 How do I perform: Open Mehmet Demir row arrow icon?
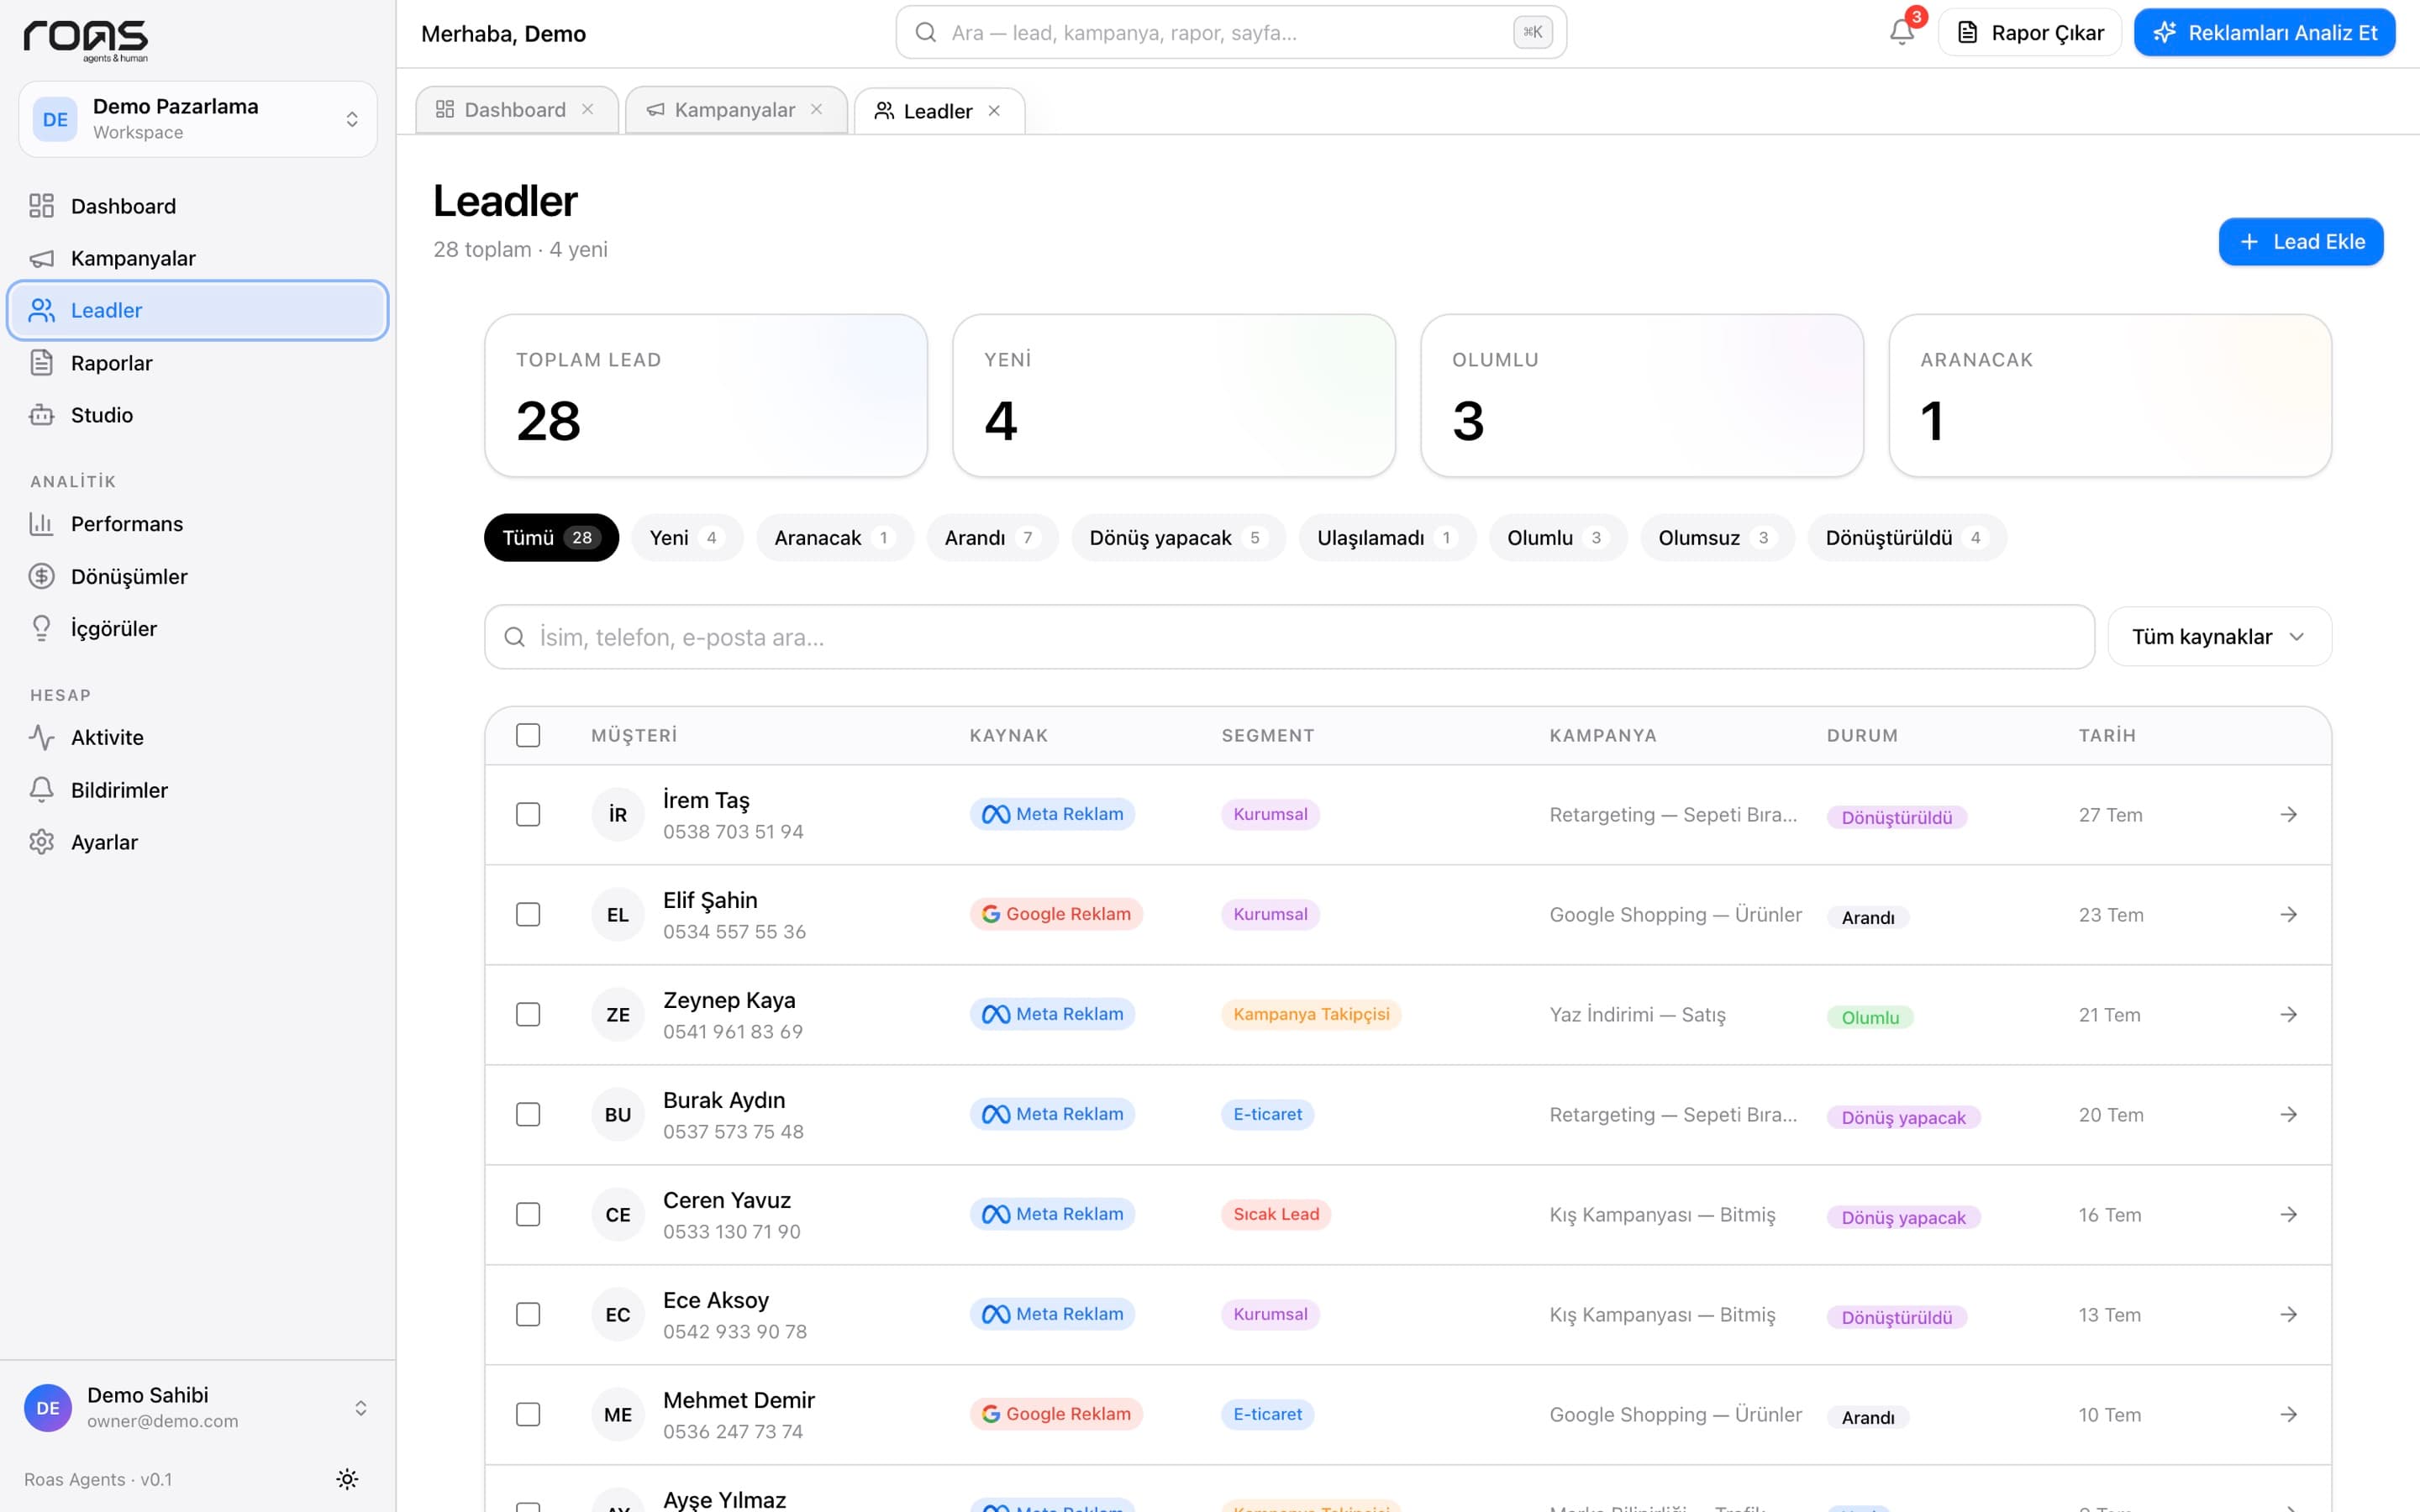pyautogui.click(x=2288, y=1414)
